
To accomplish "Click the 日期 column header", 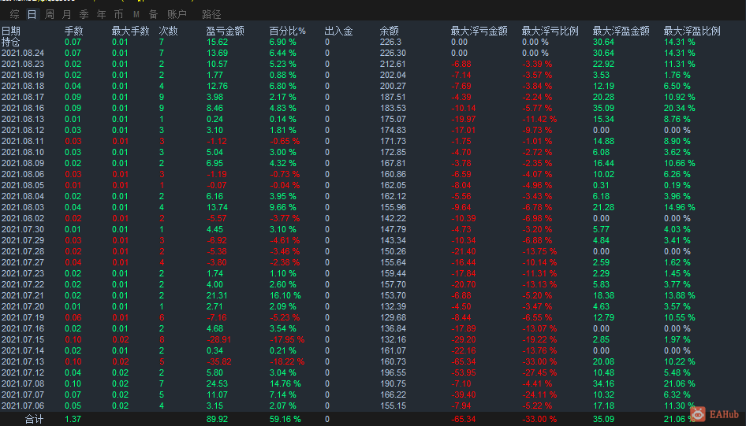I will point(11,31).
